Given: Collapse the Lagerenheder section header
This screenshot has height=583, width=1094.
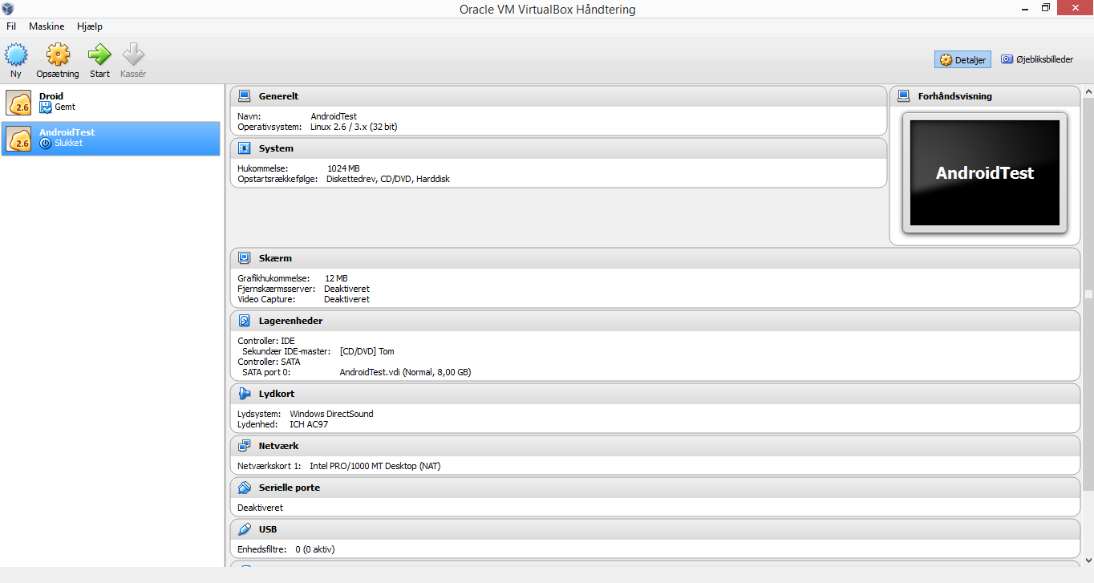Looking at the screenshot, I should pos(655,321).
